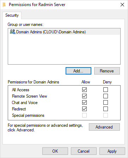Select the Security tab
This screenshot has width=128, height=158.
12,15
